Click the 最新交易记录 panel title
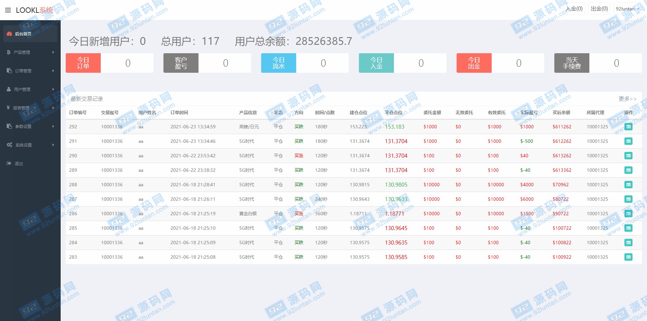 pos(87,99)
